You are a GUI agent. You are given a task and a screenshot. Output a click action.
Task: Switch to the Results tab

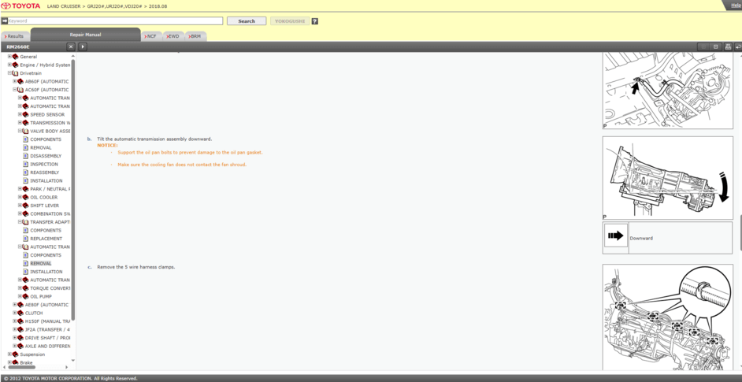tap(15, 36)
